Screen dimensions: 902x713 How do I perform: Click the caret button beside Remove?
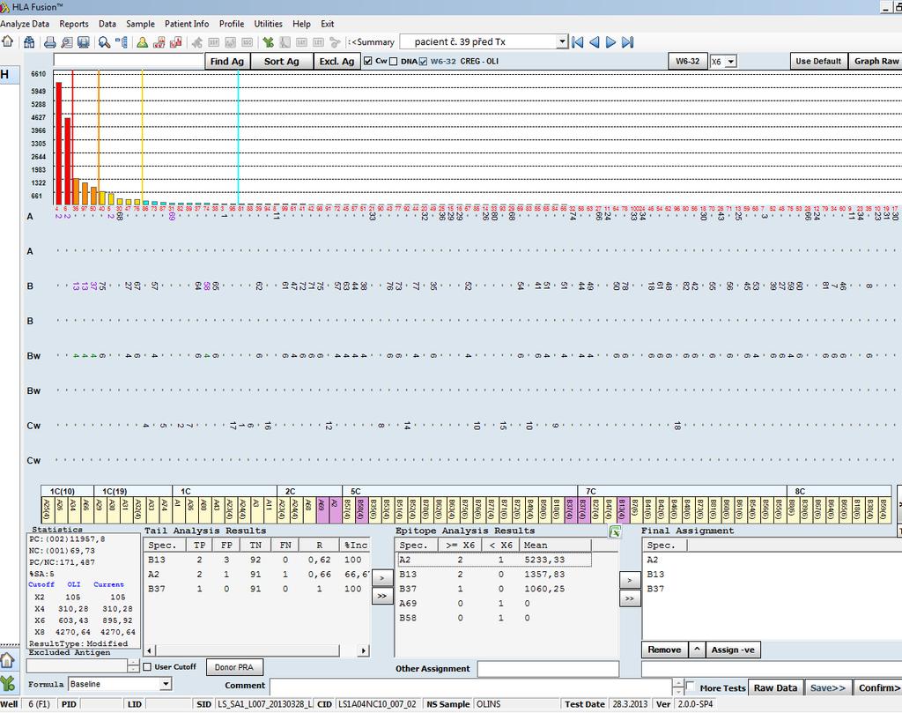(x=697, y=650)
